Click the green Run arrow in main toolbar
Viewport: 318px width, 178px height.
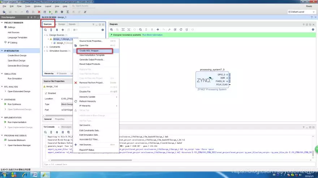(50, 12)
